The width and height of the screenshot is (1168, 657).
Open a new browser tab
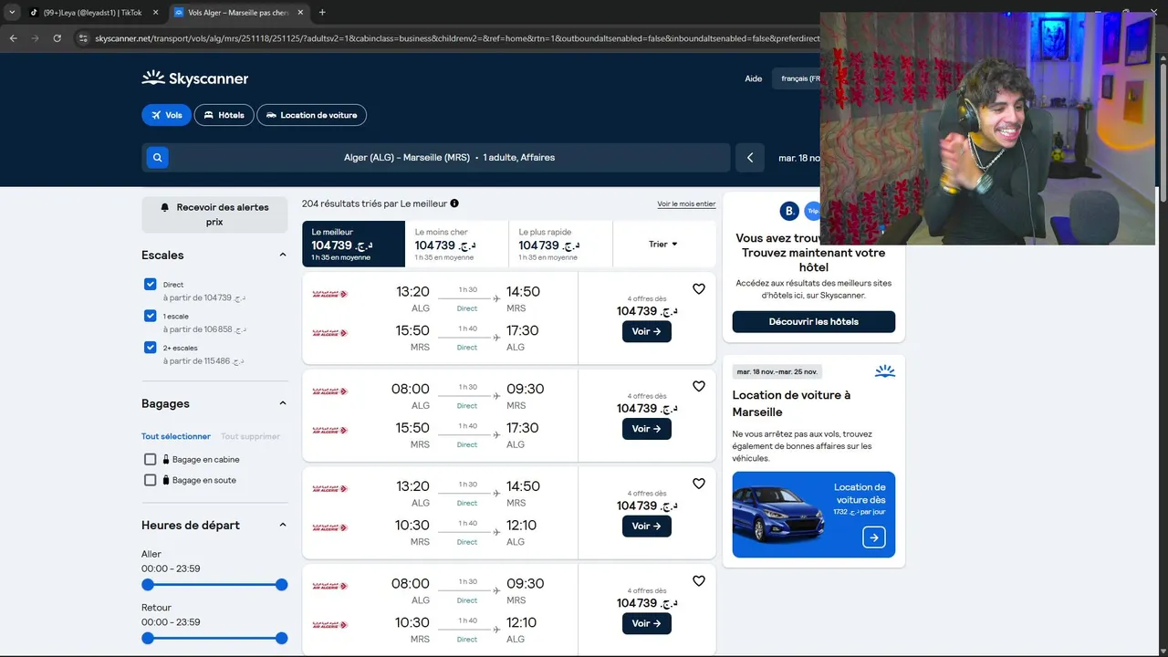pyautogui.click(x=322, y=13)
